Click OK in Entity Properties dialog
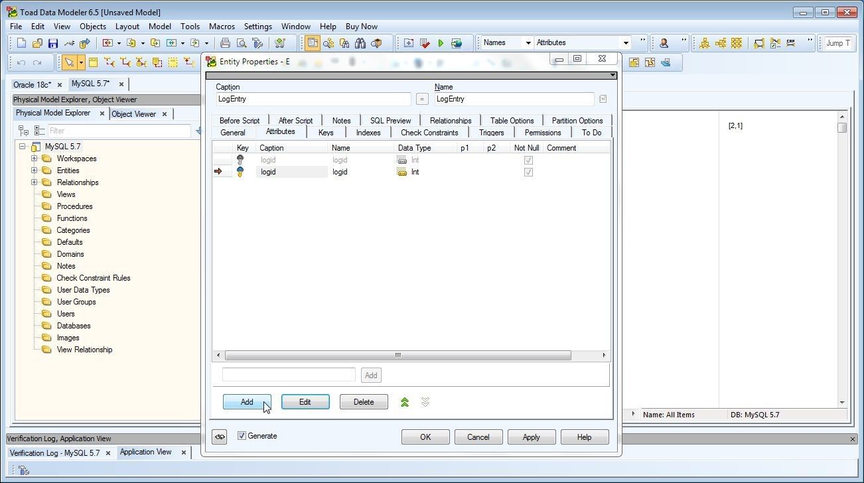 (425, 437)
